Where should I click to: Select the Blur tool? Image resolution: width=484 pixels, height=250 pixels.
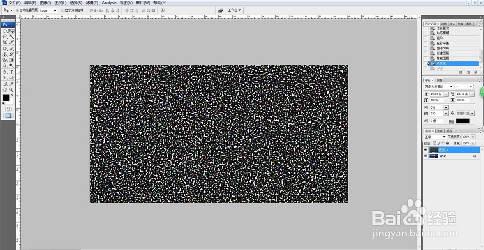coord(5,65)
